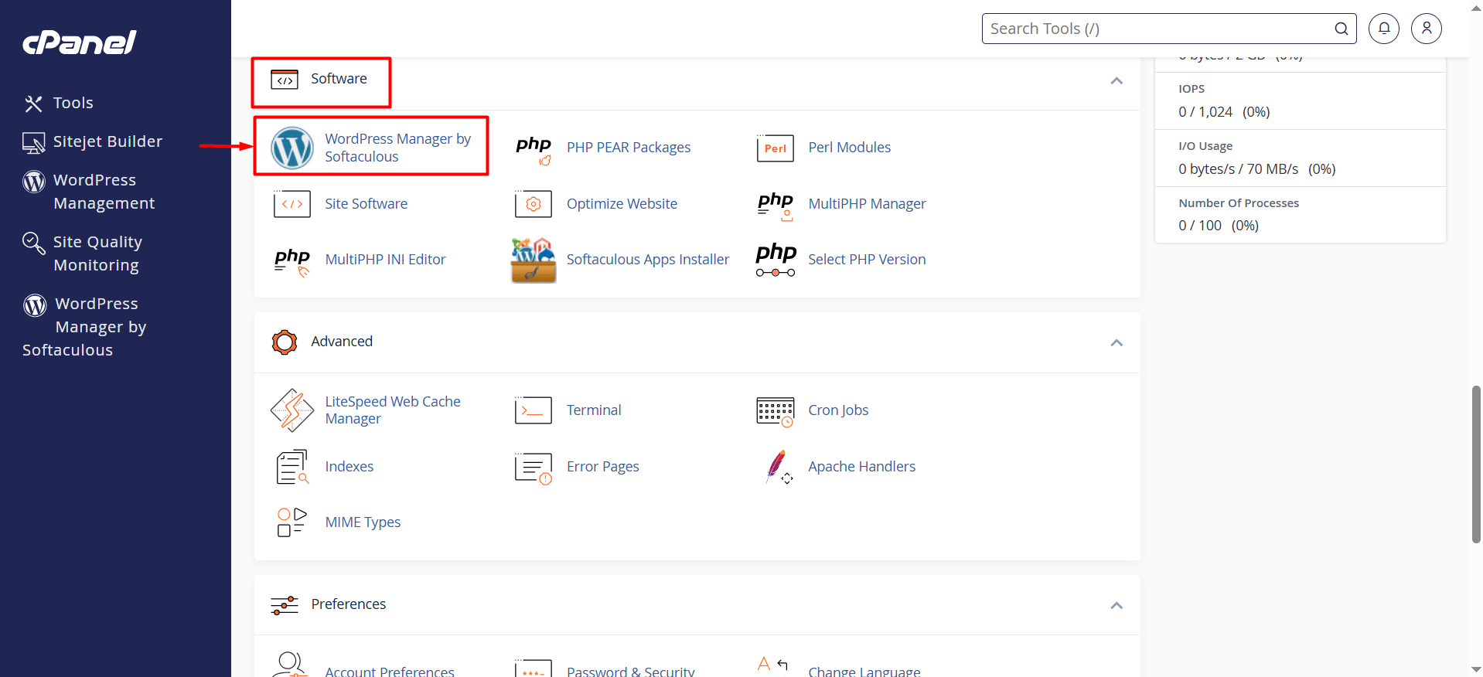Collapse the Preferences section chevron
The height and width of the screenshot is (677, 1483).
pos(1117,605)
